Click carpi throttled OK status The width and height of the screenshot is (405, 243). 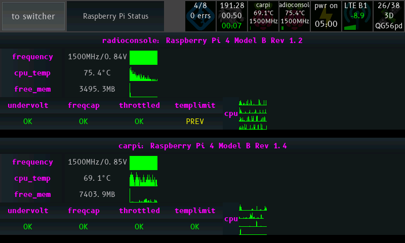139,227
